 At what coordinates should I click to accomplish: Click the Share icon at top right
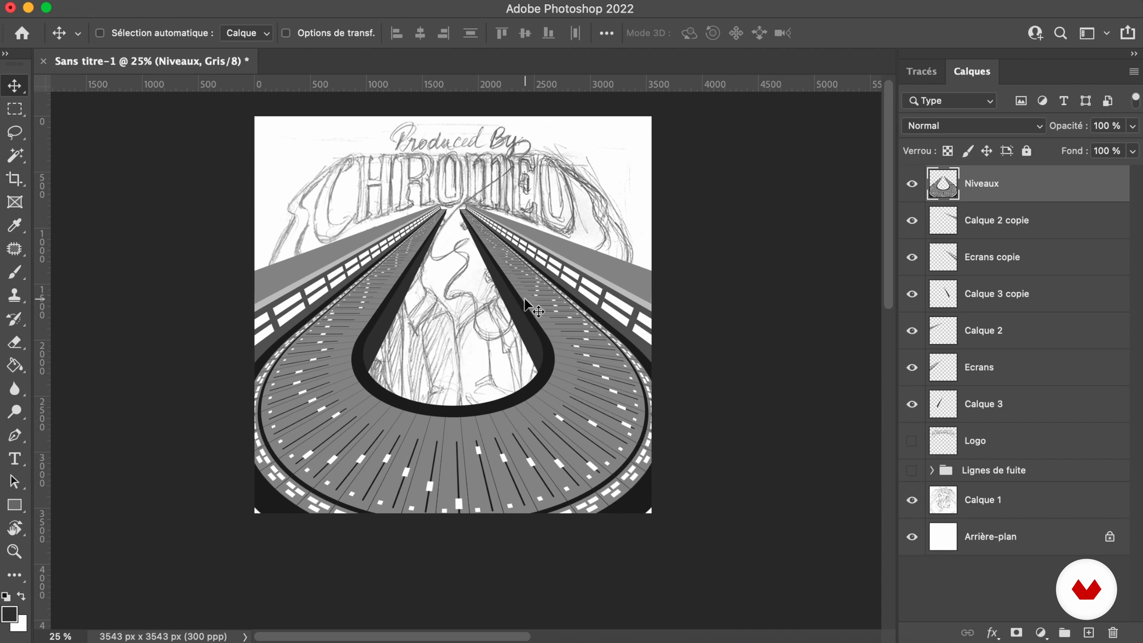point(1128,33)
